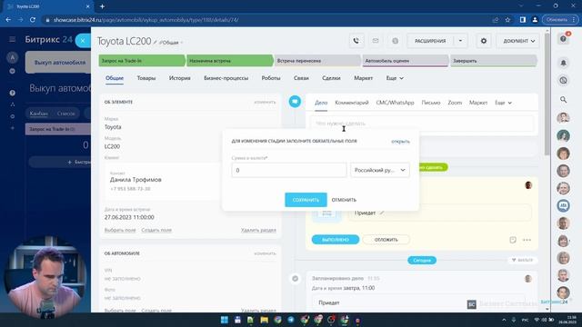The height and width of the screenshot is (327, 582).
Task: Open the settings gear in card header
Action: click(x=483, y=41)
